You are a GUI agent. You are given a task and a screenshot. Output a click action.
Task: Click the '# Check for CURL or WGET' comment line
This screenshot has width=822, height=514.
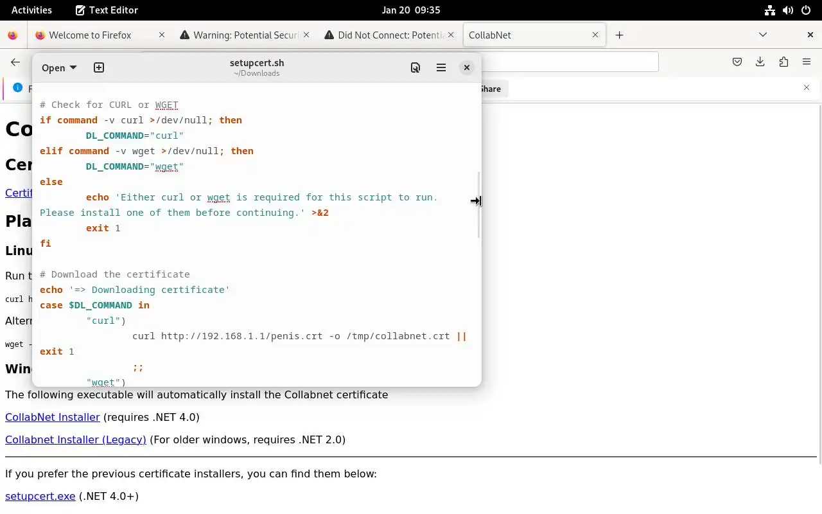(x=109, y=105)
